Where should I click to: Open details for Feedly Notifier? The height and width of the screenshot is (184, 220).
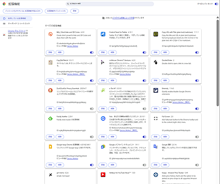coord(50,137)
